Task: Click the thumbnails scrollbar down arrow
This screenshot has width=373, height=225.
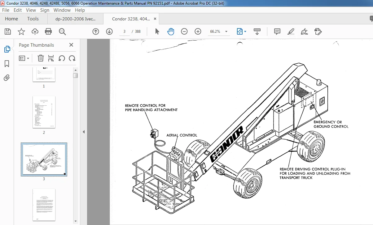Action: pyautogui.click(x=76, y=221)
